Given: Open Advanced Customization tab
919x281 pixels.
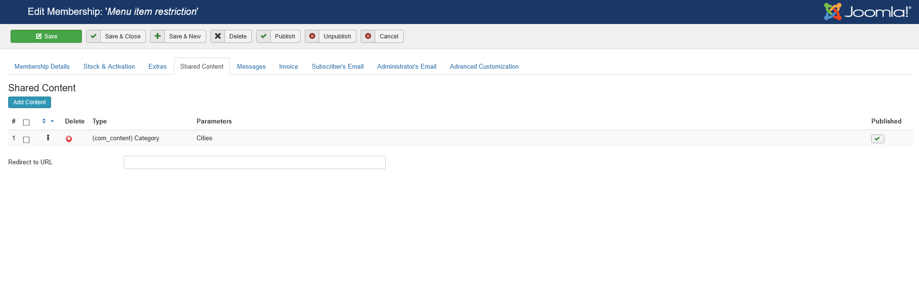Looking at the screenshot, I should click(484, 67).
